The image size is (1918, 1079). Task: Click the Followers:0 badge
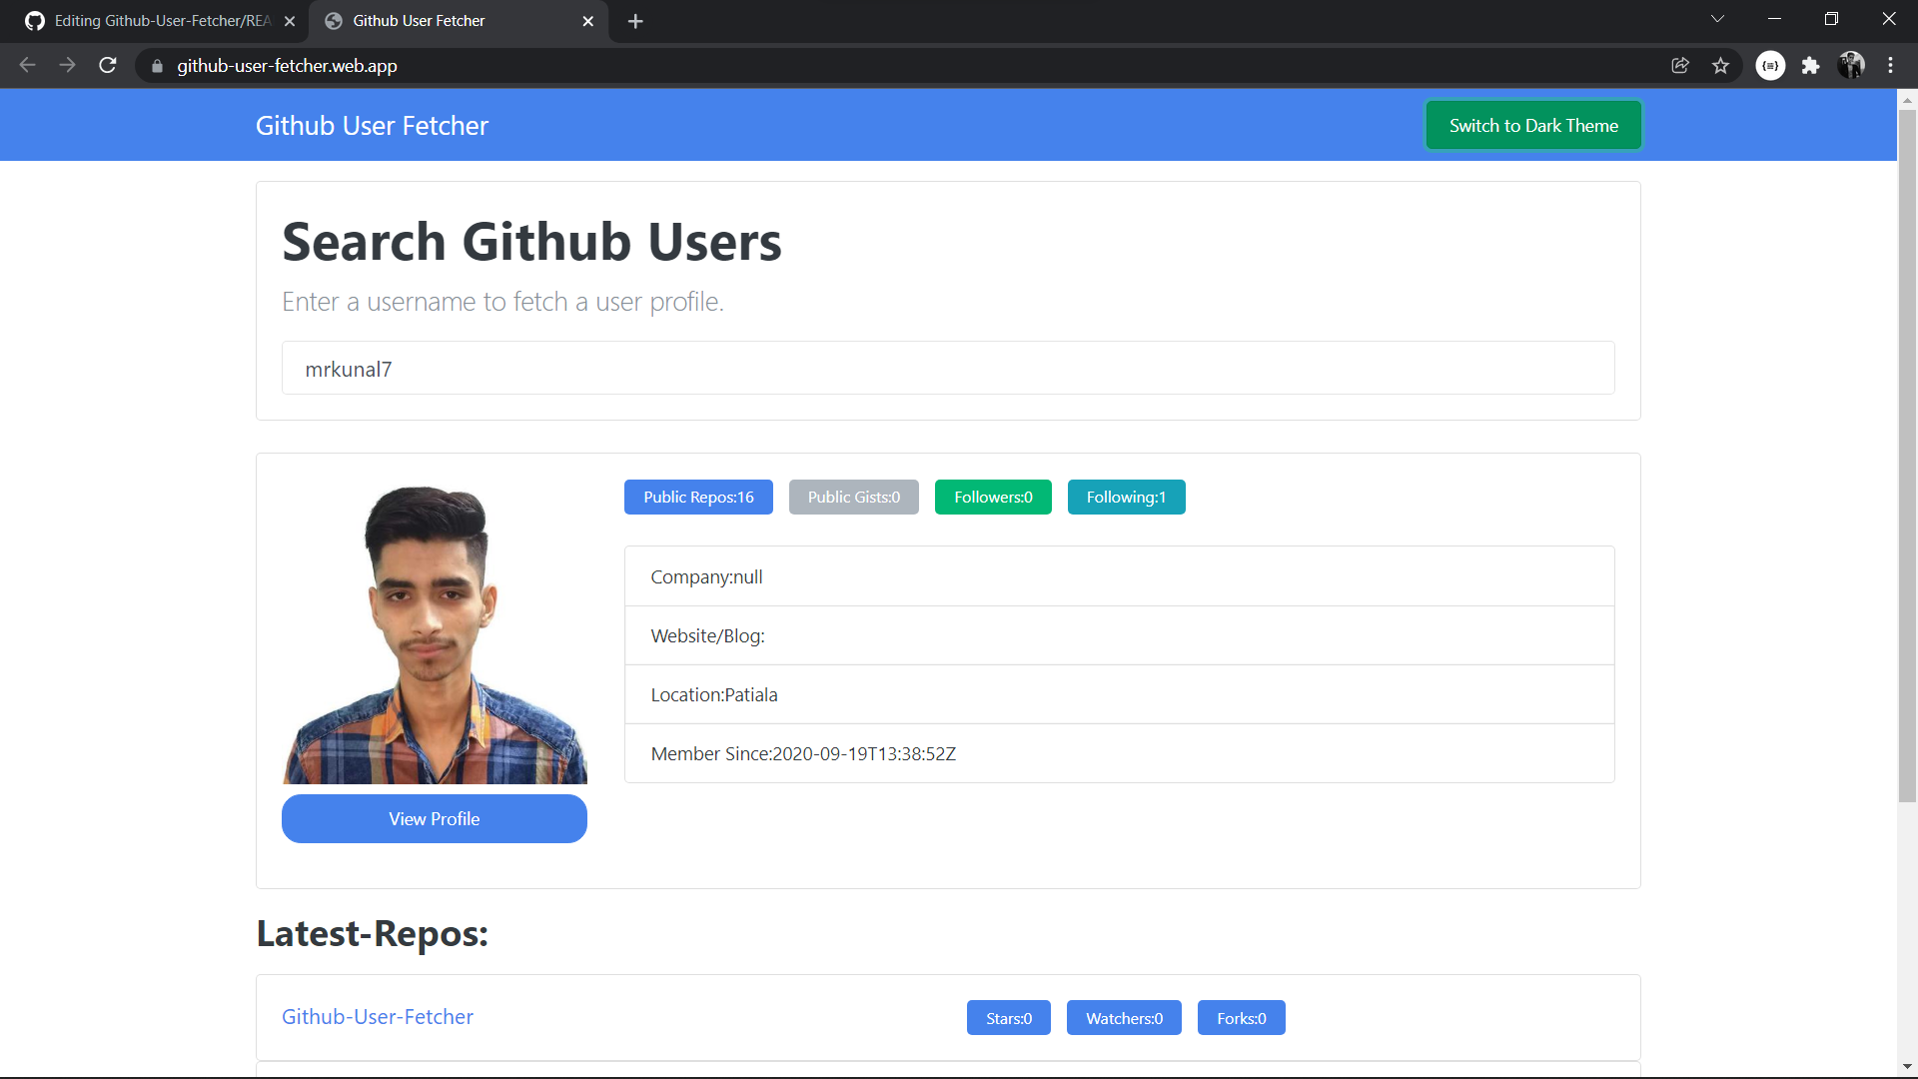[x=992, y=497]
